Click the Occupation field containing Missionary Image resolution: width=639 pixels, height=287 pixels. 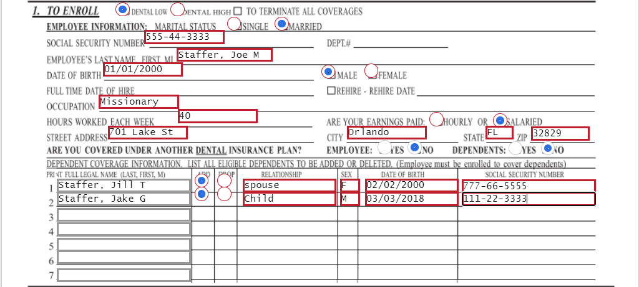pyautogui.click(x=139, y=101)
